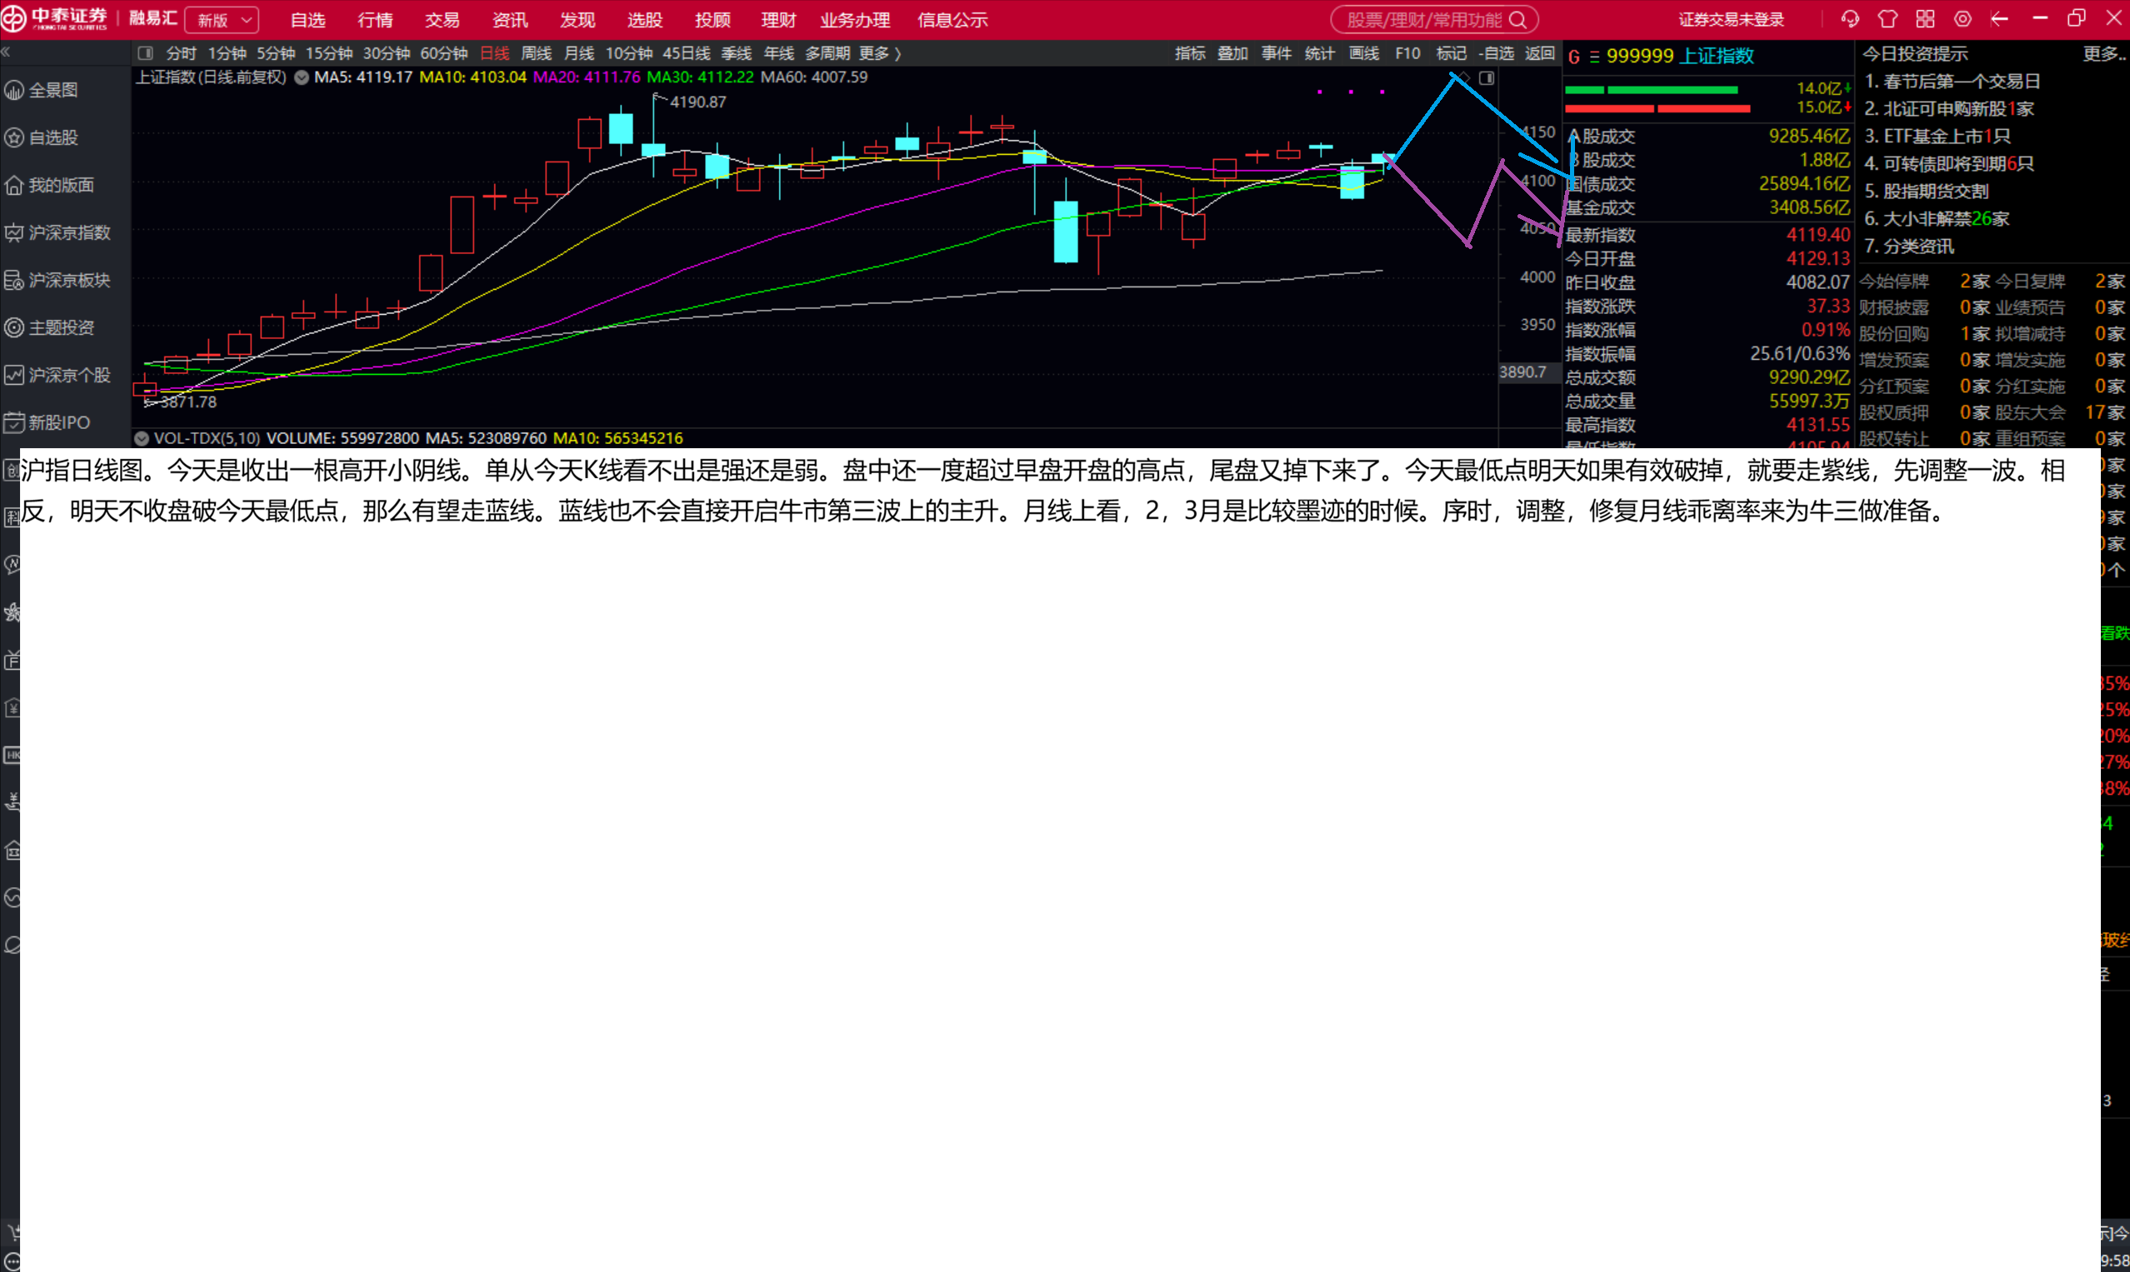Expand dropdown beside 上证指数(日线,前复权)
Image resolution: width=2130 pixels, height=1272 pixels.
tap(302, 77)
